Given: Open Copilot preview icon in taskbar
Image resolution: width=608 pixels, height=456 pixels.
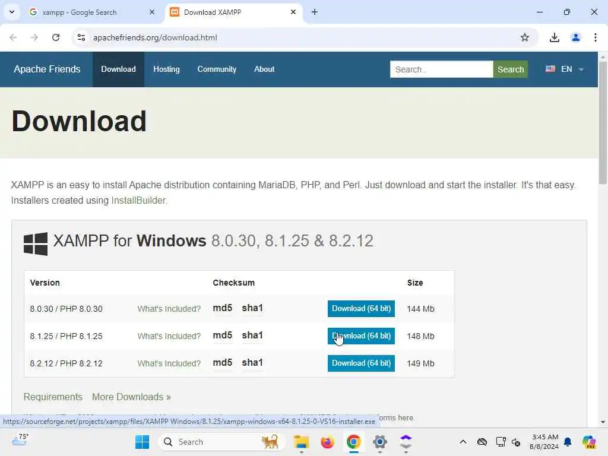Looking at the screenshot, I should [x=589, y=442].
